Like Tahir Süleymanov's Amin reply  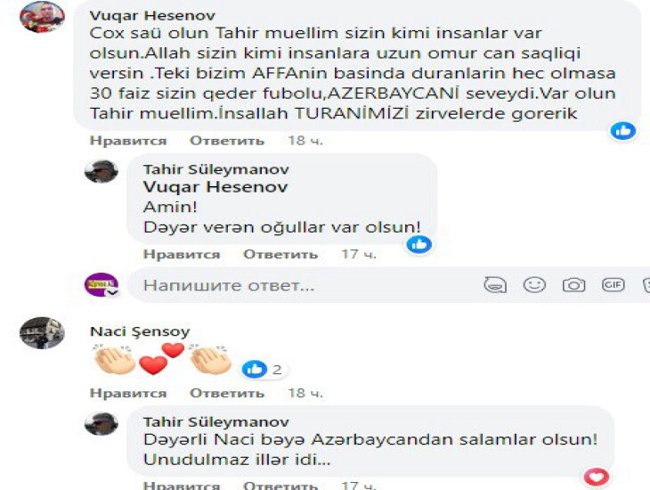[182, 254]
